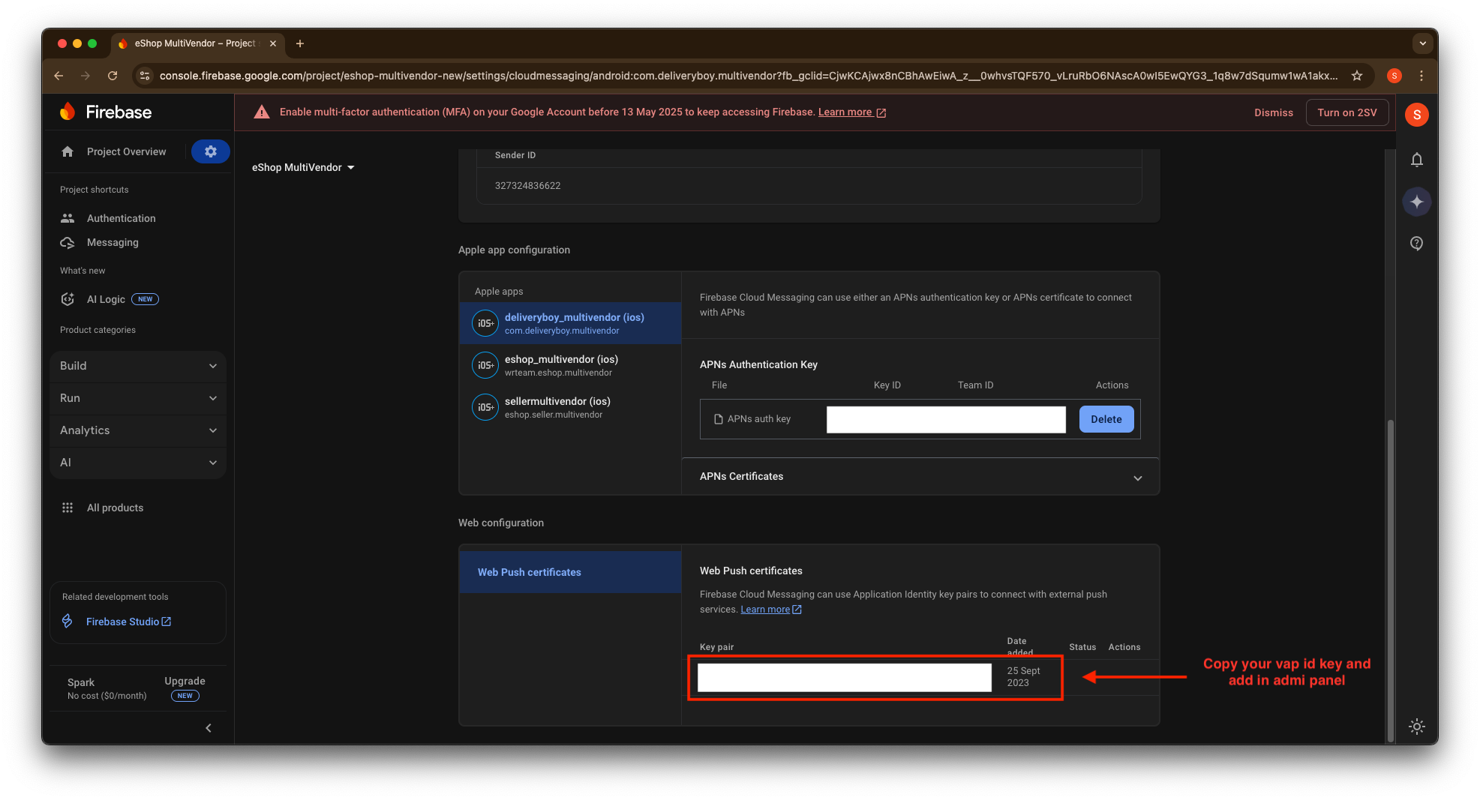Screen dimensions: 1480x800
Task: Open Firebase Studio link
Action: point(128,622)
